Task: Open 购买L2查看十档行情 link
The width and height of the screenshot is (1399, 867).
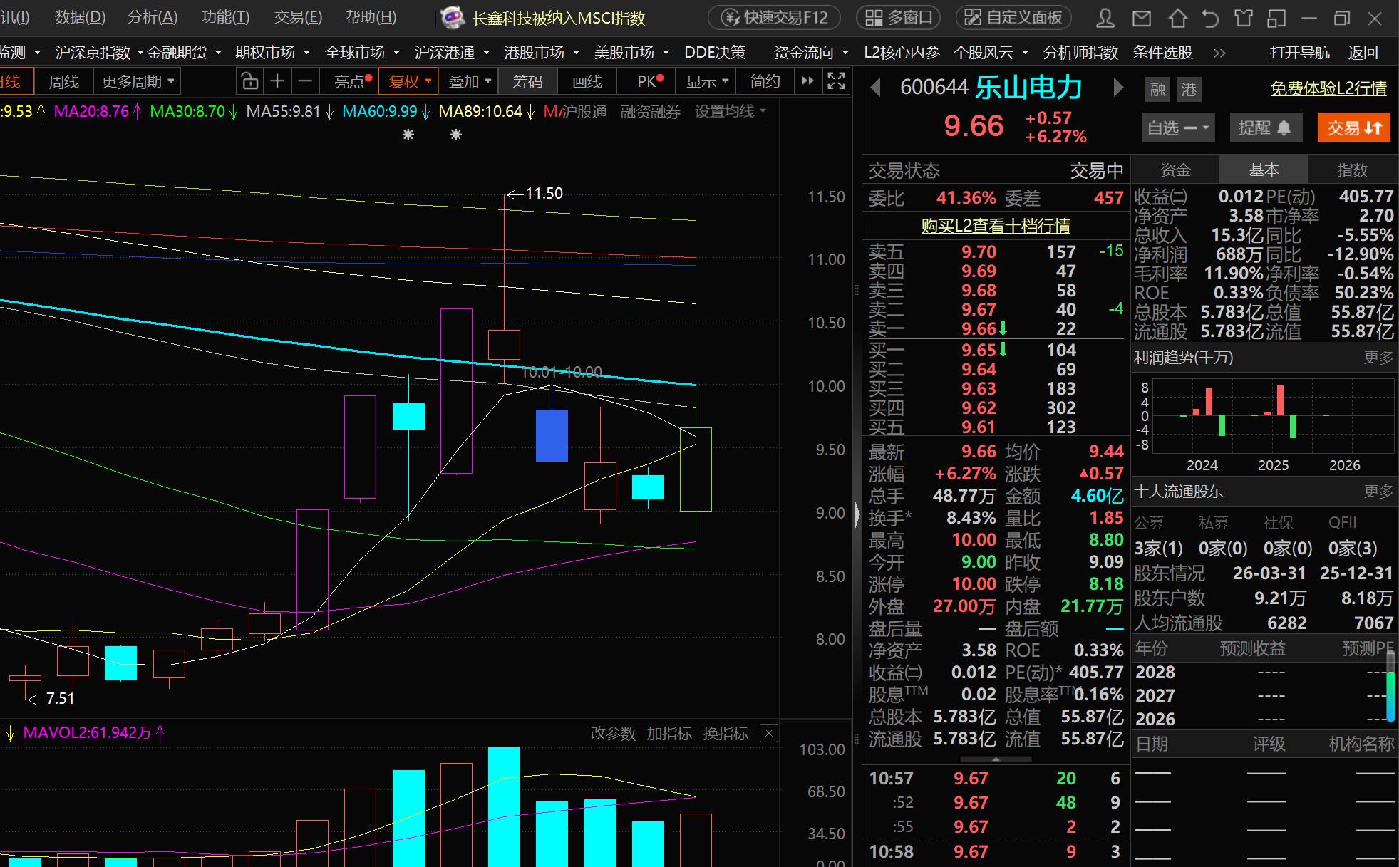Action: click(996, 226)
